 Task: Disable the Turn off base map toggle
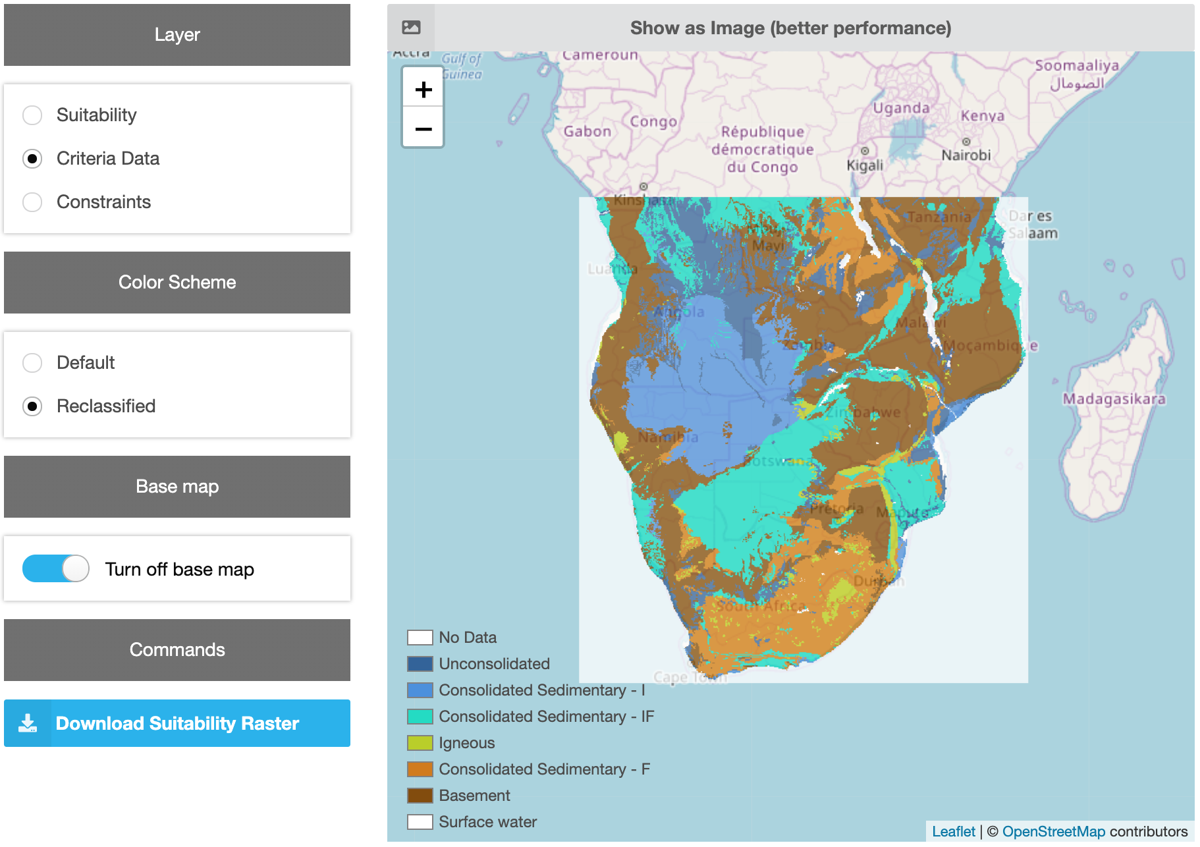[x=55, y=568]
